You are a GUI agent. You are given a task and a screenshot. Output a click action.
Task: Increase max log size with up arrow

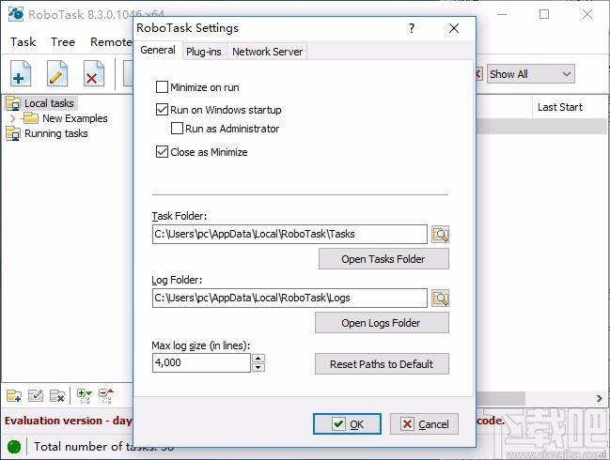(x=258, y=359)
